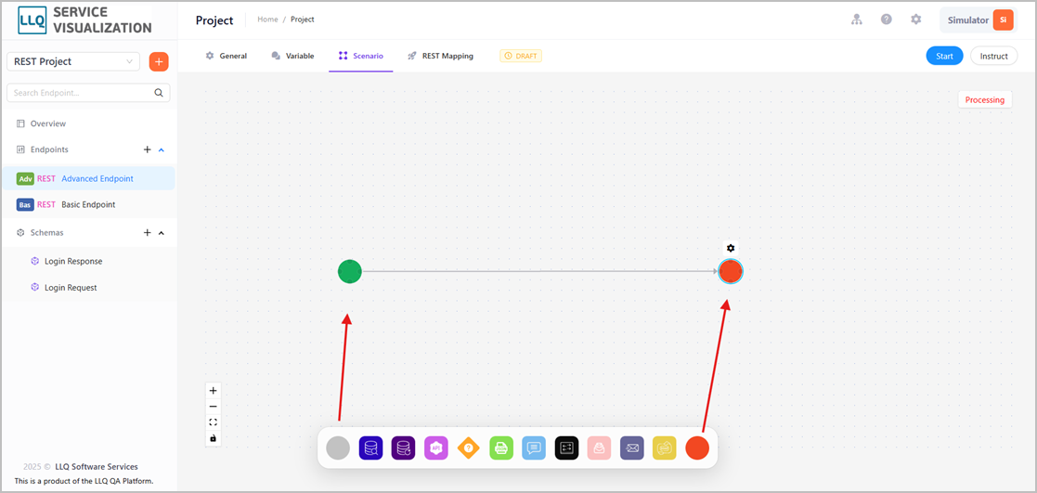Switch to the General tab

pos(227,57)
